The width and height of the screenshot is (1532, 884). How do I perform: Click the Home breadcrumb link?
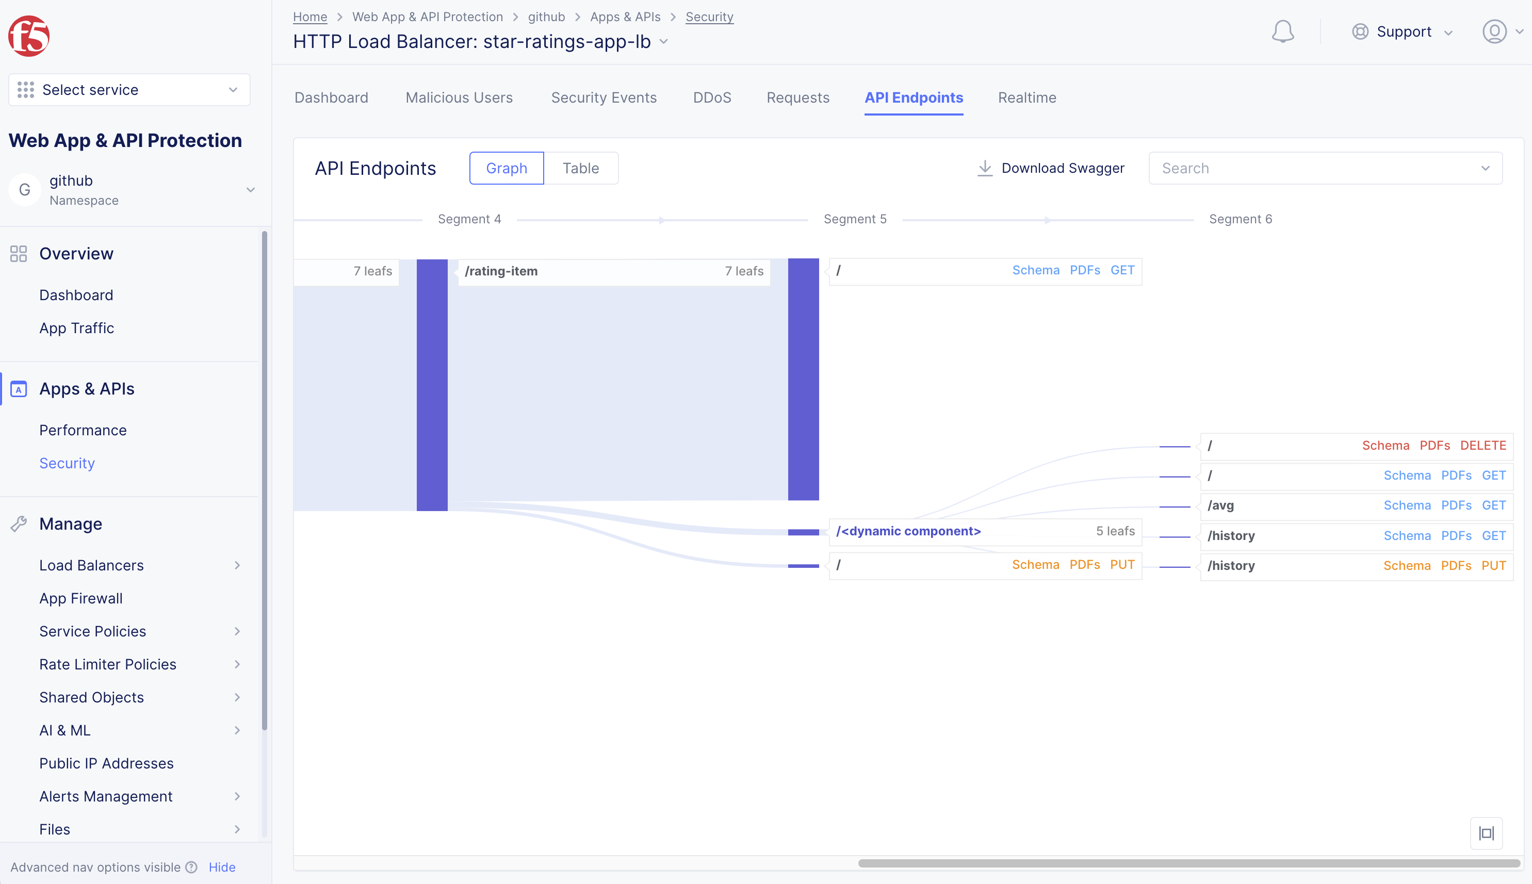pos(309,17)
